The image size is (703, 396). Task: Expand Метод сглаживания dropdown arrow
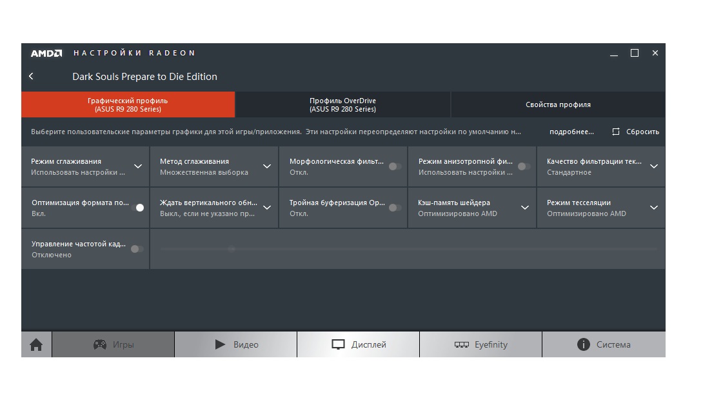267,166
